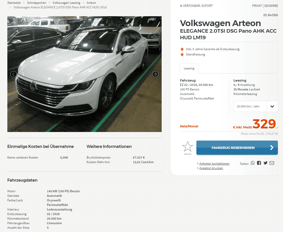The image size is (283, 232).
Task: Show next car photo with right arrow
Action: (155, 74)
